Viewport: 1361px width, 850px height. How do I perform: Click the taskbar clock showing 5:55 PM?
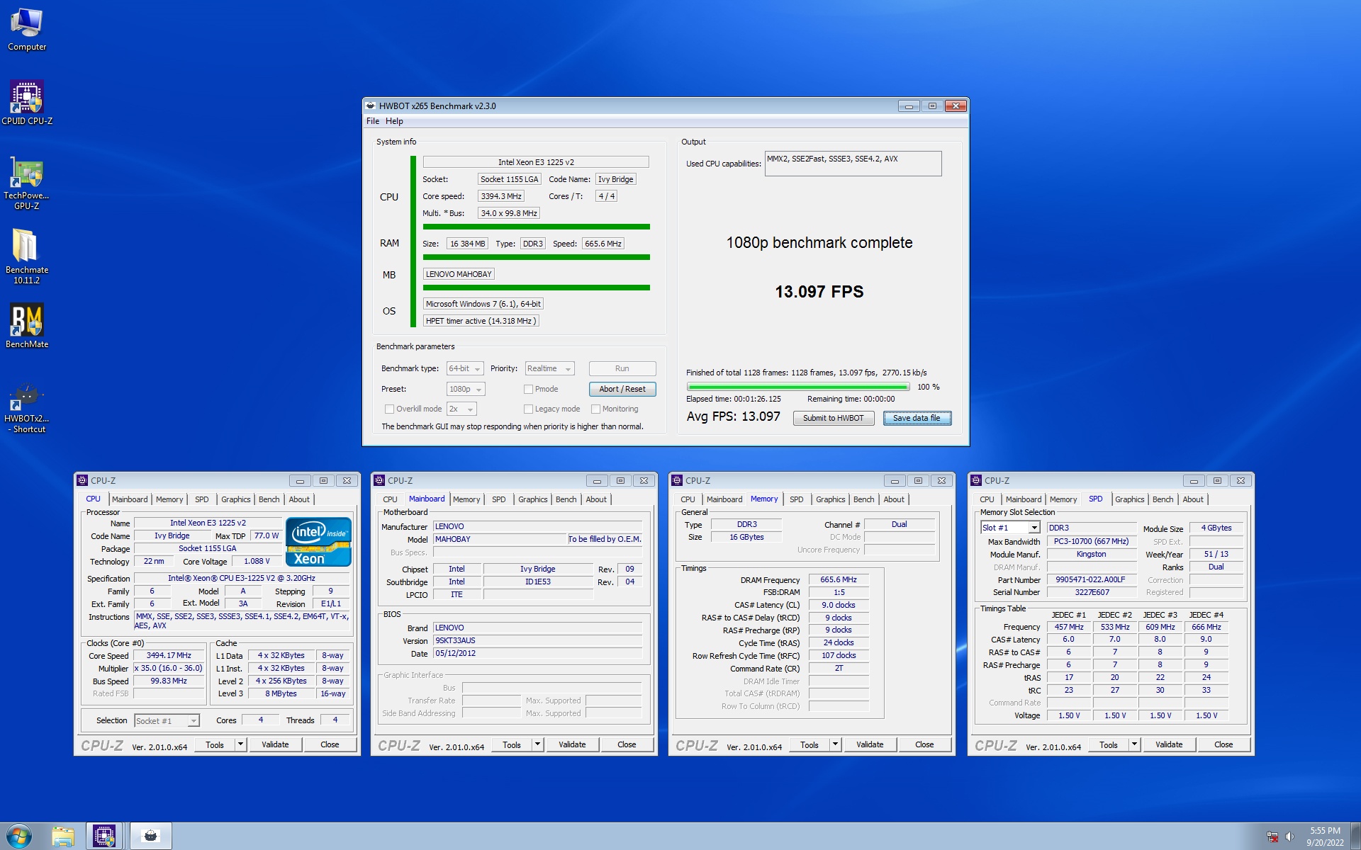(x=1325, y=837)
